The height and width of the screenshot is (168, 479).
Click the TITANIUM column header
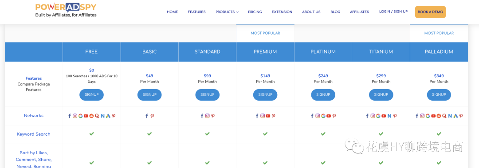point(381,51)
